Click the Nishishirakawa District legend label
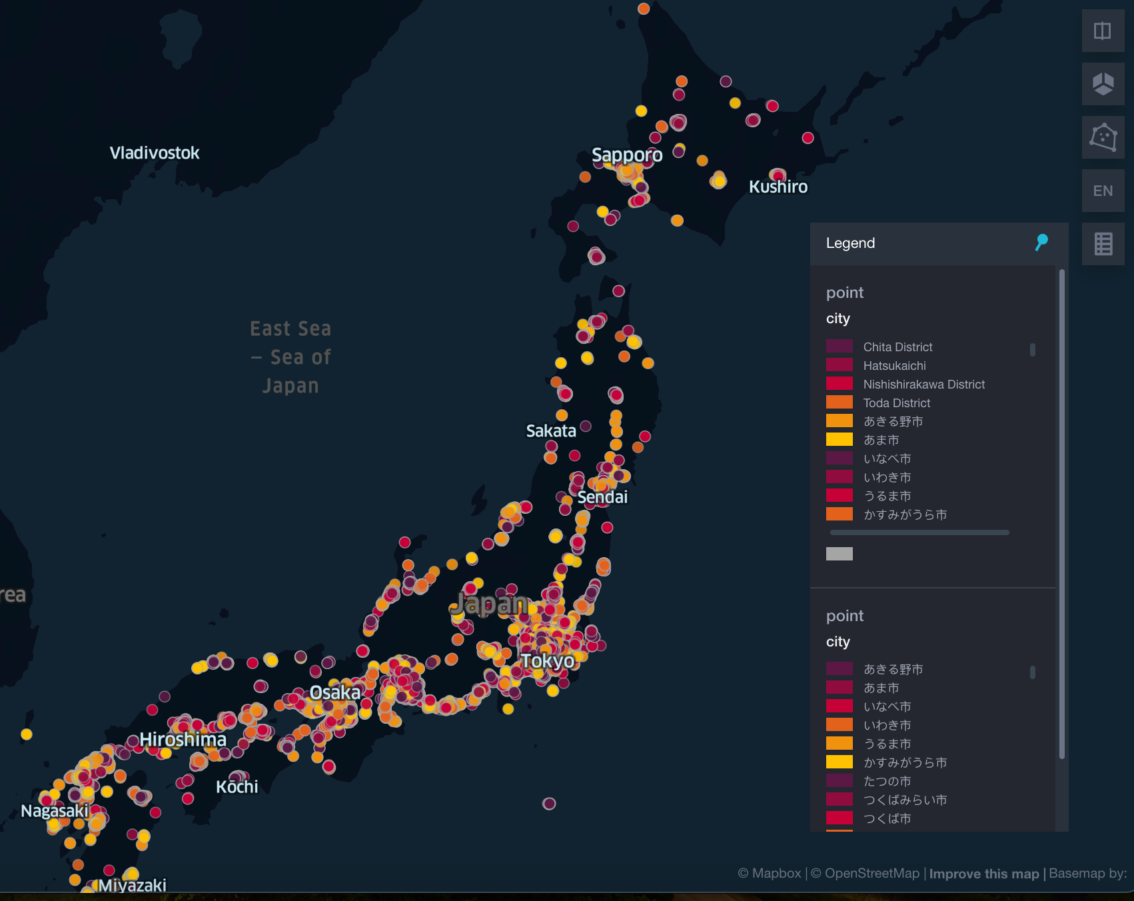1134x901 pixels. pos(924,384)
